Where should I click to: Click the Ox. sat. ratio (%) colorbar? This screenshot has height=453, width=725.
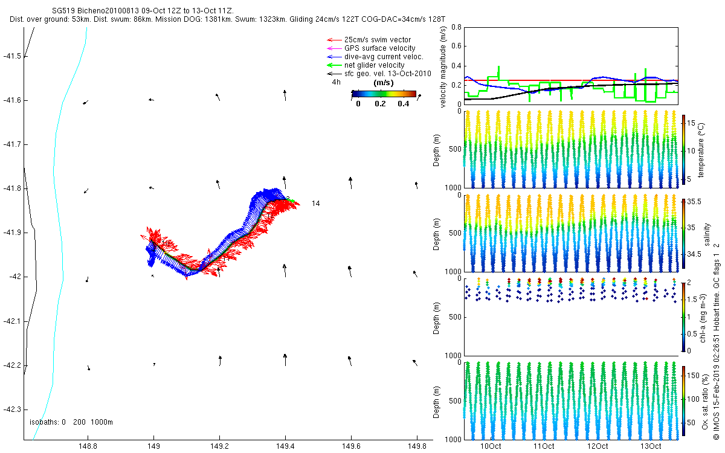tap(684, 400)
